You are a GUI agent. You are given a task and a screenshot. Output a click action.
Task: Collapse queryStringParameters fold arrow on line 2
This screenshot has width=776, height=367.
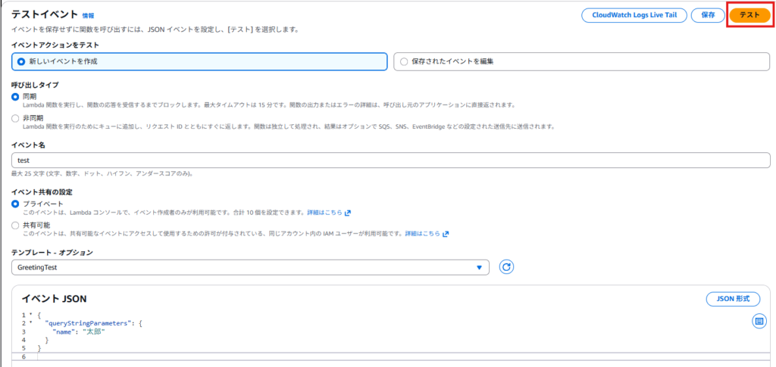[x=30, y=324]
